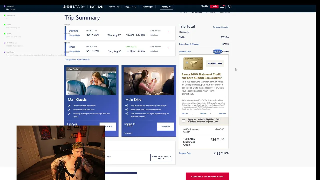Click the Welcome Offer badge
This screenshot has height=180, width=320.
(x=215, y=63)
